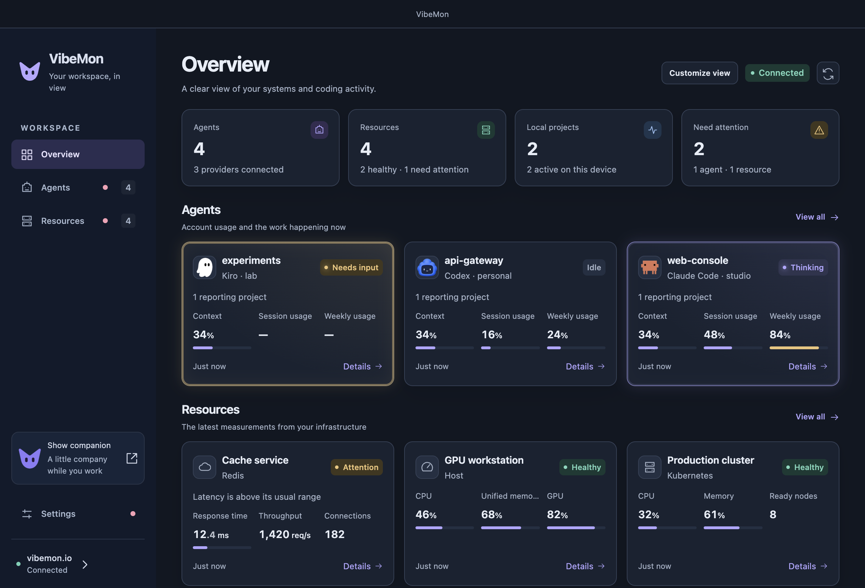Click the web-console Claude Code avatar
Viewport: 865px width, 588px height.
649,267
